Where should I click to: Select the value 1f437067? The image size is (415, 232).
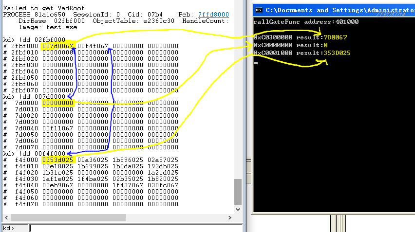coord(128,185)
